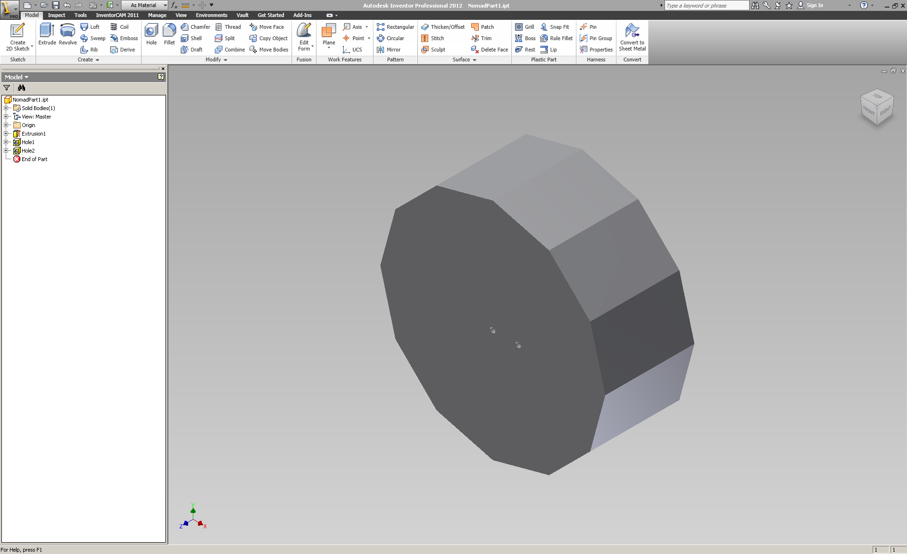Select the Coil tool
Viewport: 907px width, 554px height.
pyautogui.click(x=119, y=27)
